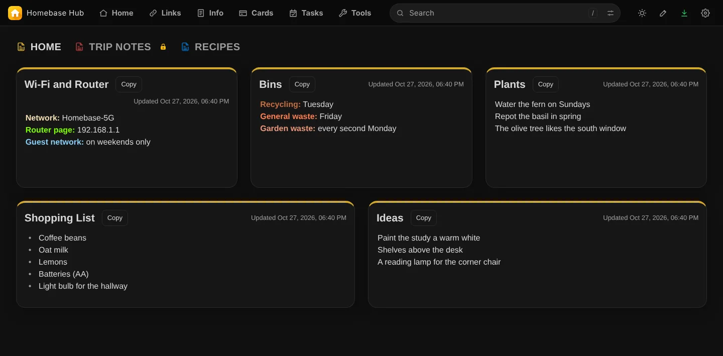The width and height of the screenshot is (723, 356).
Task: Copy the Wi-Fi and Router card
Action: tap(129, 84)
